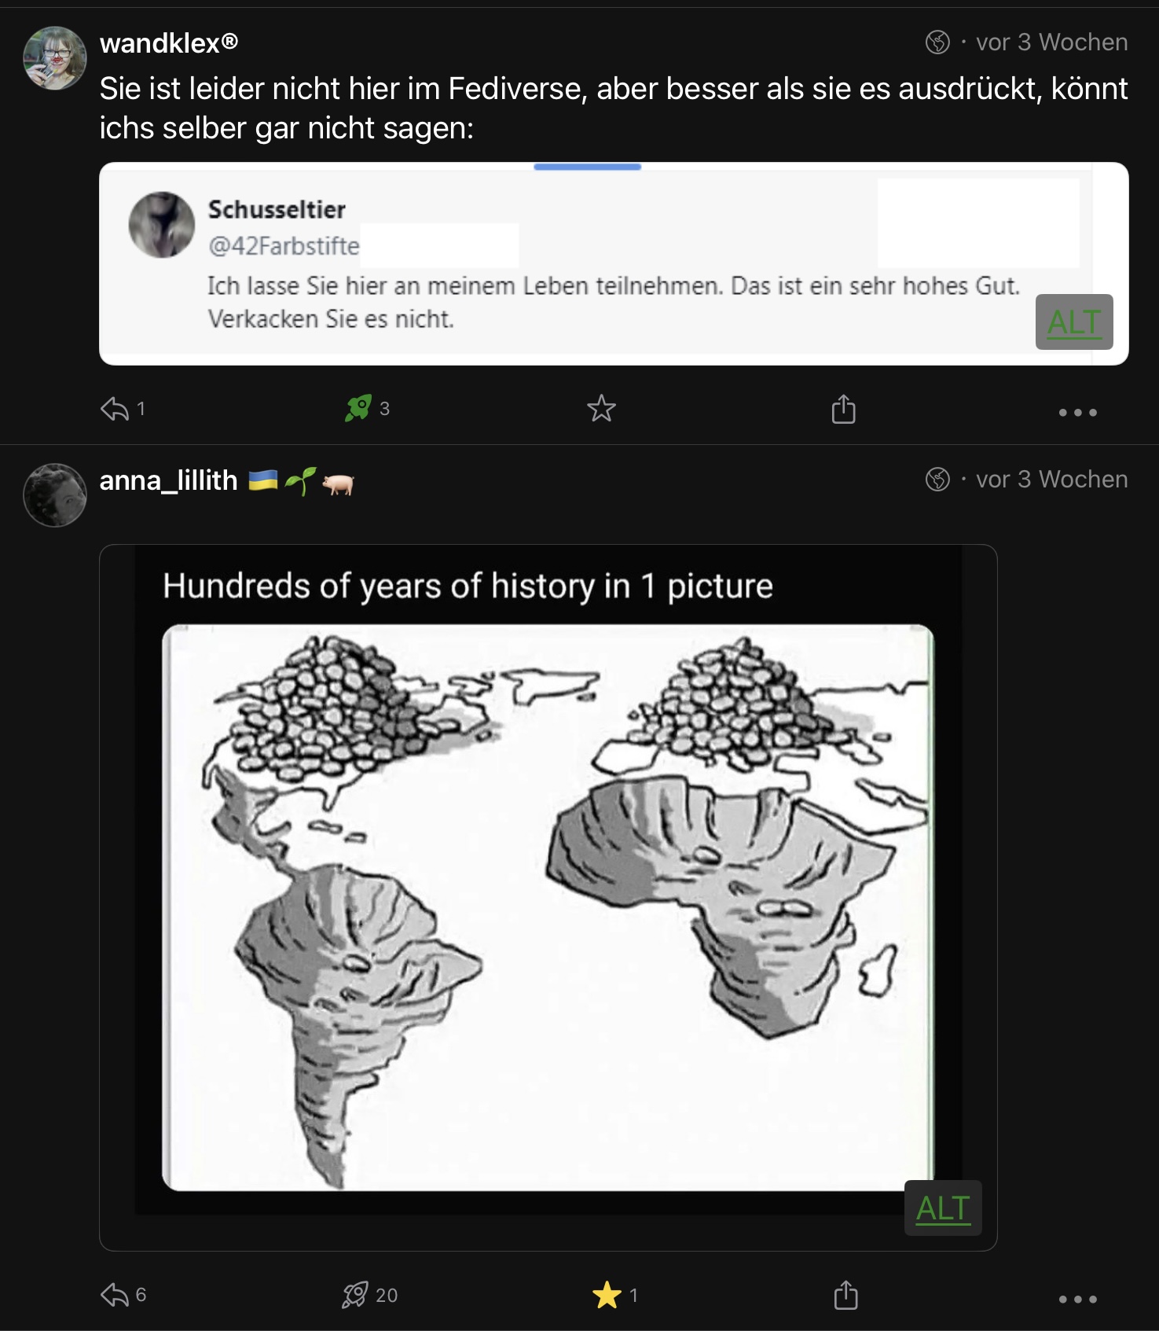The width and height of the screenshot is (1159, 1331).
Task: Show ALT text of the Schusseltier screenshot
Action: click(x=1074, y=322)
